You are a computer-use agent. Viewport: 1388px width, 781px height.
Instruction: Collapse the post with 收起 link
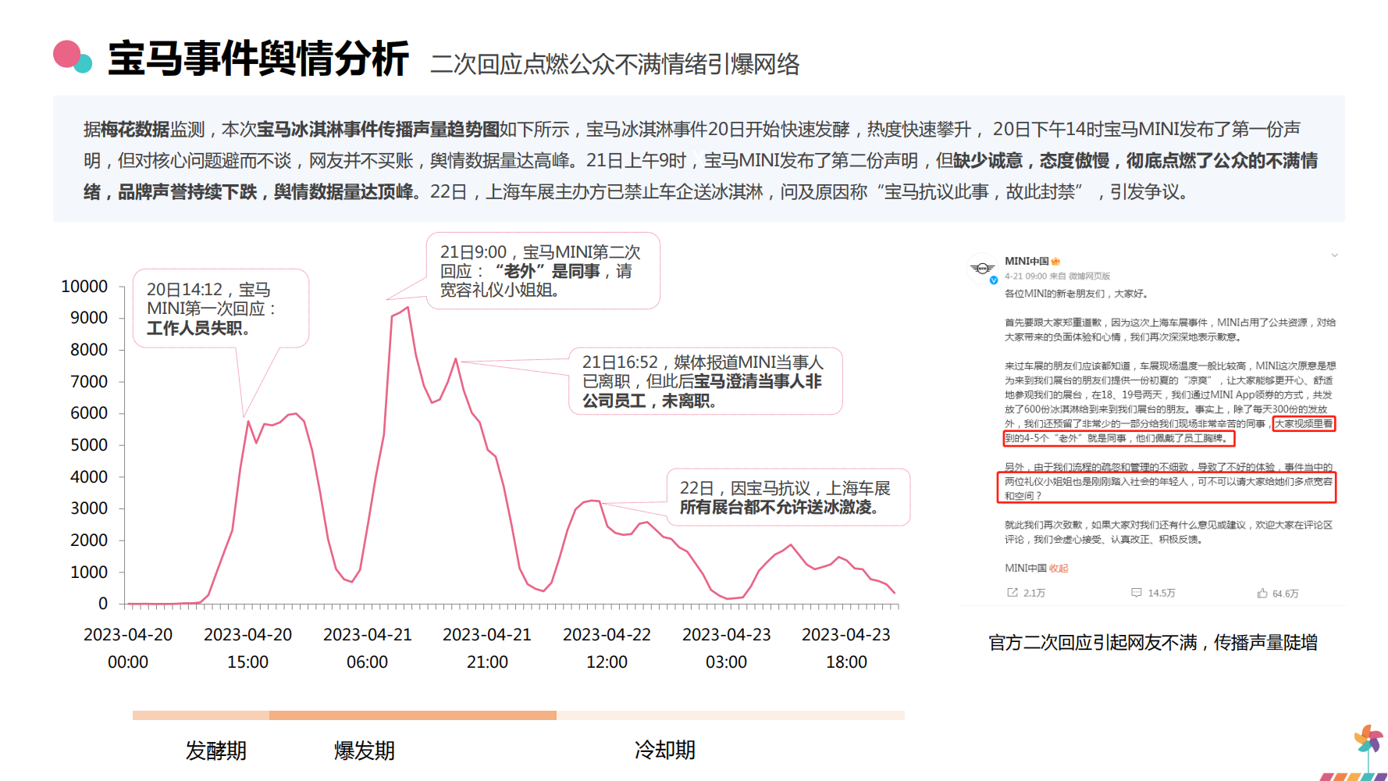click(1058, 568)
